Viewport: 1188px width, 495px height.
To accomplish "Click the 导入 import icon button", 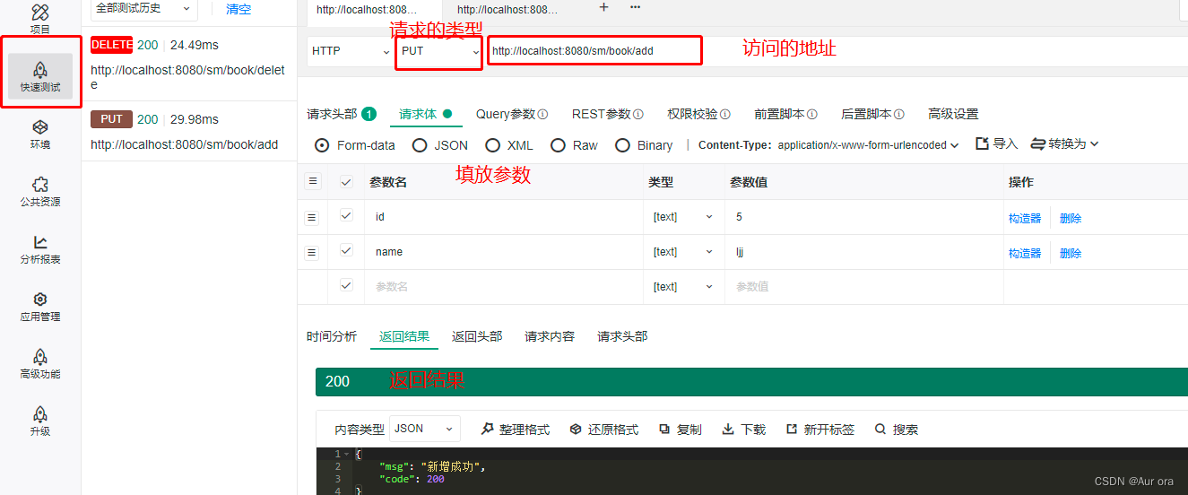I will click(x=996, y=143).
